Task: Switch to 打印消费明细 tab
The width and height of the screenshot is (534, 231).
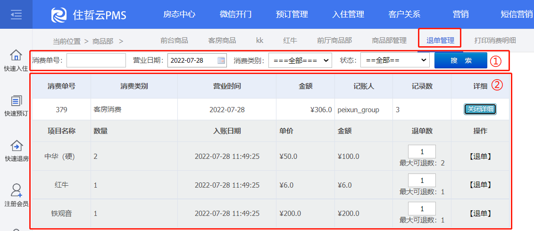Action: coord(495,41)
